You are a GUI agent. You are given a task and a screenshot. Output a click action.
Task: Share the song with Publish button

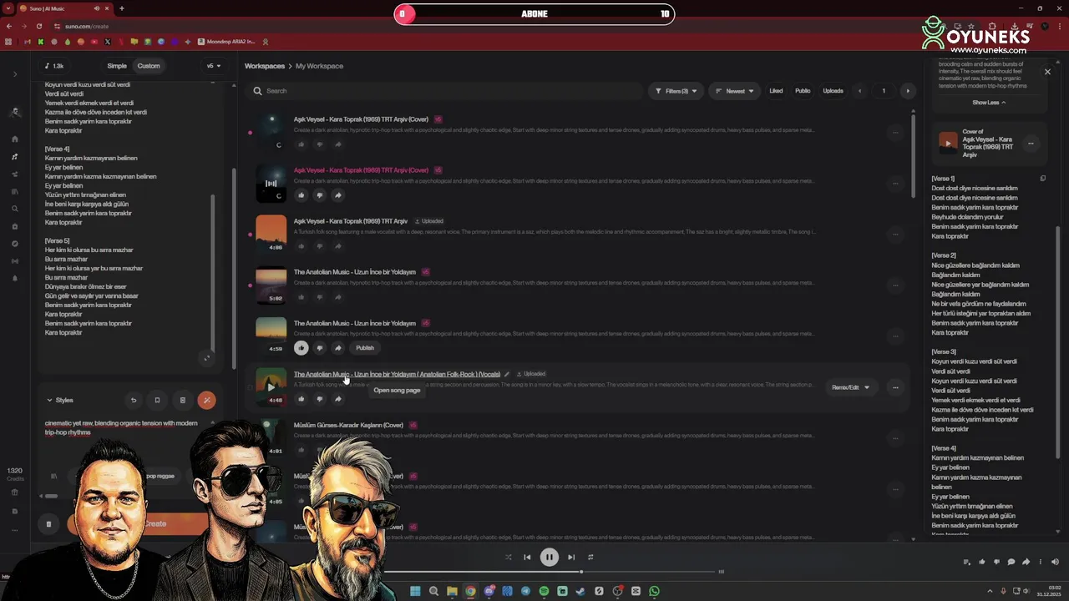tap(337, 348)
